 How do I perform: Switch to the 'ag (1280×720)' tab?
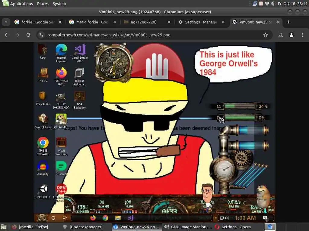147,22
